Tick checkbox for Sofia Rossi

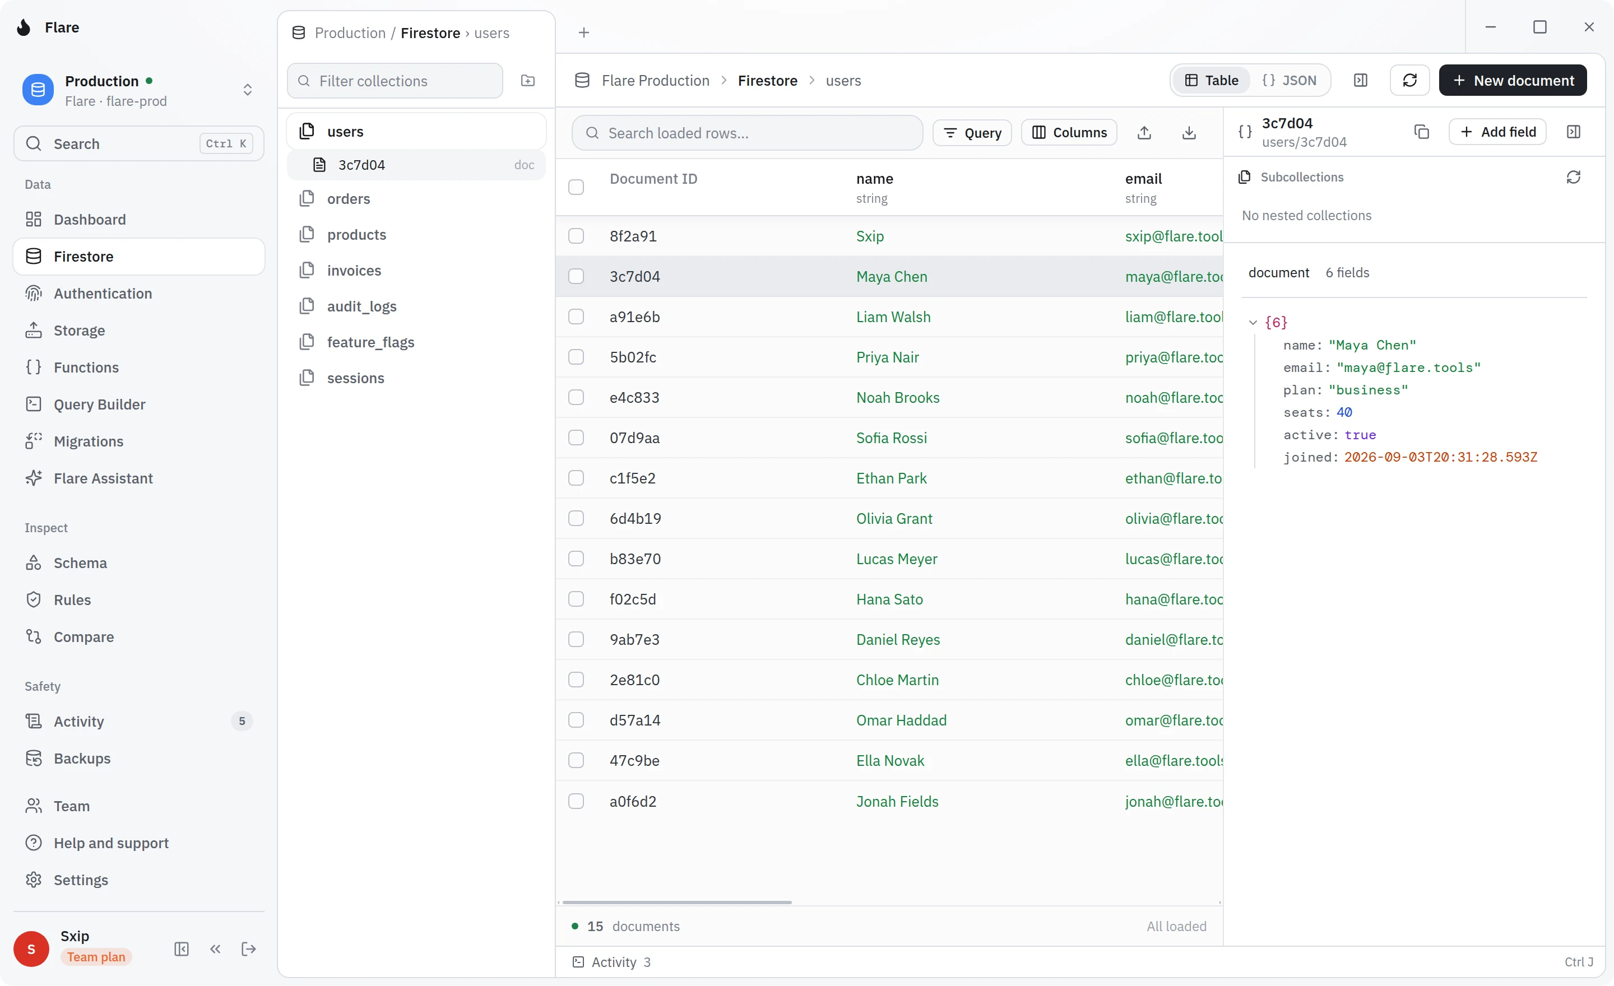(x=576, y=438)
